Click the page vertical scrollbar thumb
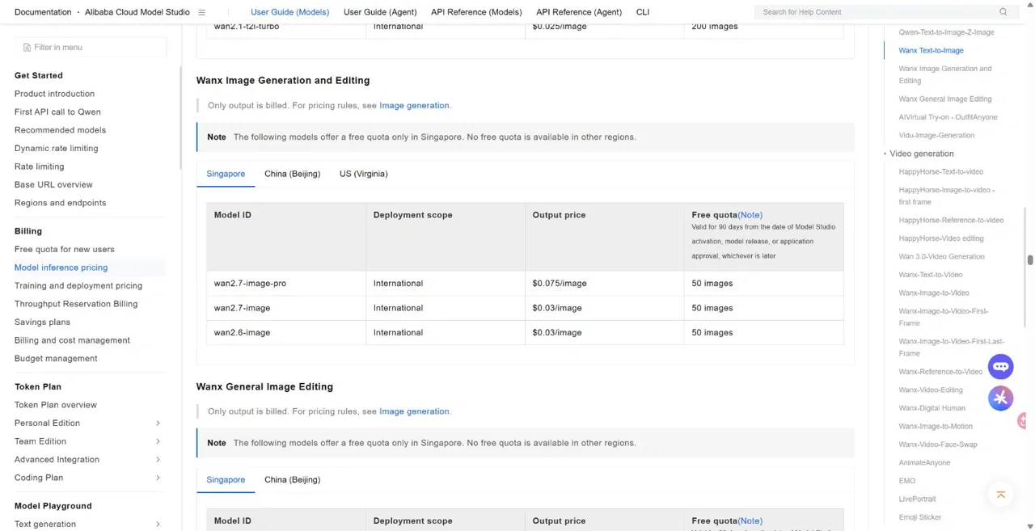 1030,260
